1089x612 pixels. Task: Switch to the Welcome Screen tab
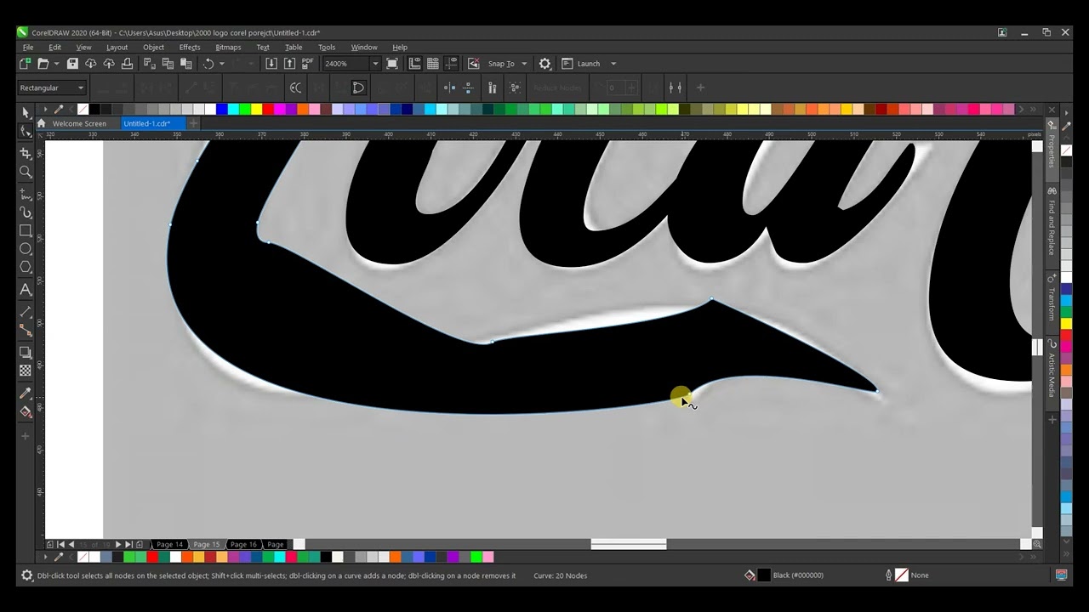[79, 123]
